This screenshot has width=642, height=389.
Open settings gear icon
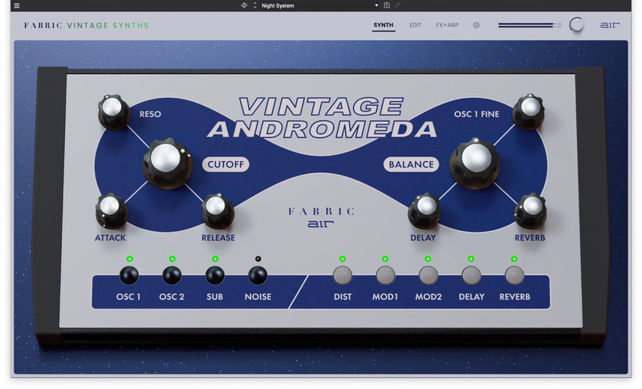(476, 25)
